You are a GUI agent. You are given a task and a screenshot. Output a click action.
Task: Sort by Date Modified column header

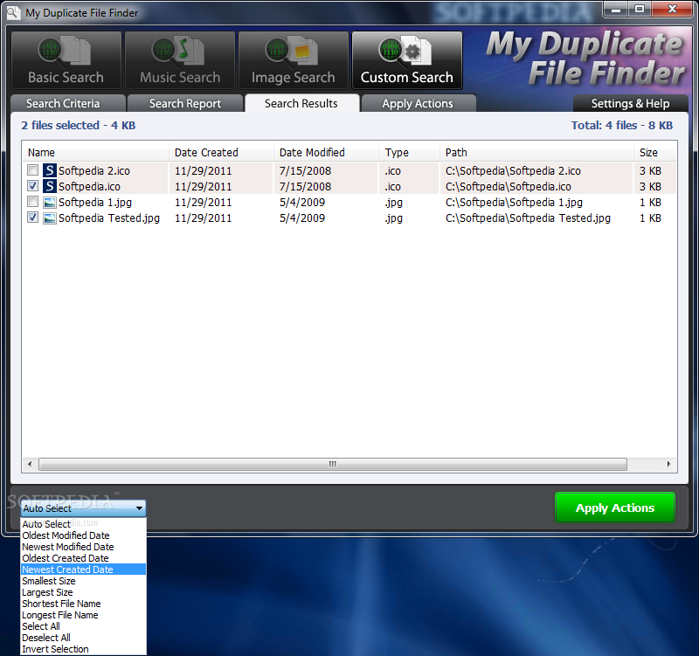point(326,152)
